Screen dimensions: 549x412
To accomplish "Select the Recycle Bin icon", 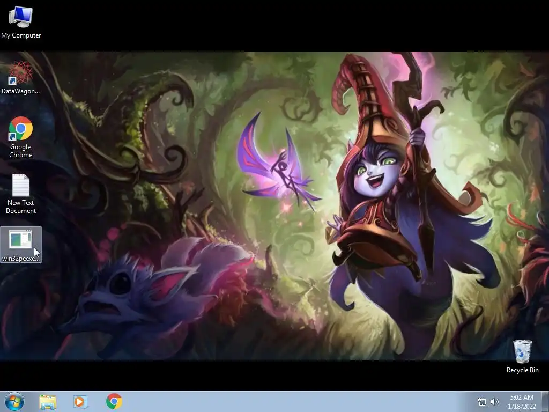I will [x=522, y=356].
